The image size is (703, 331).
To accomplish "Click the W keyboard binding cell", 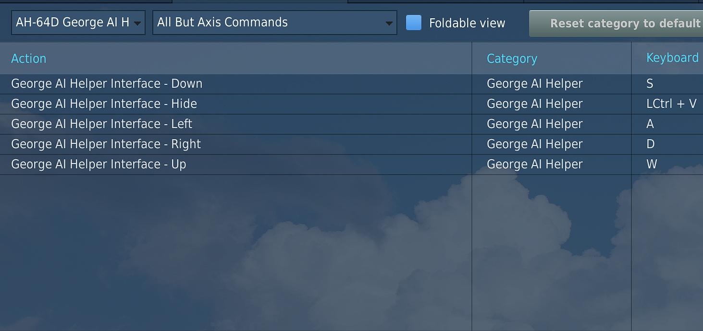I will [667, 165].
